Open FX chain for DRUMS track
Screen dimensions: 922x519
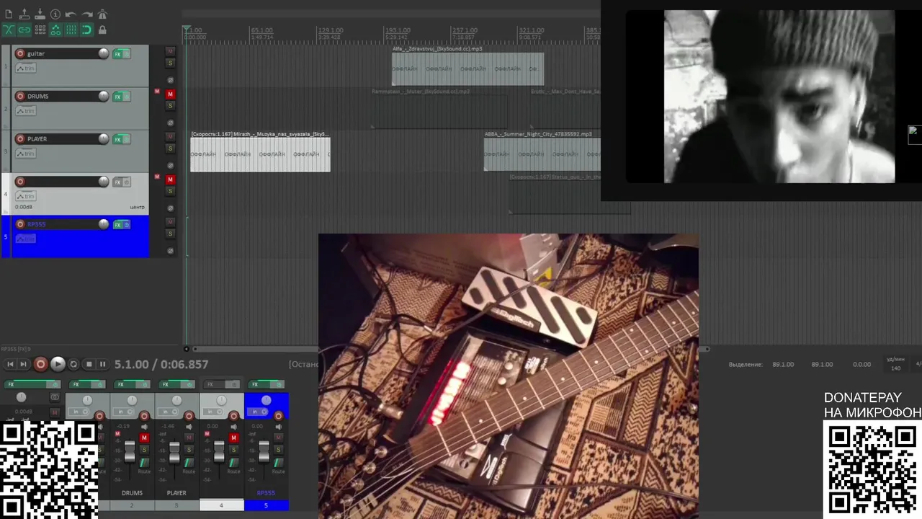tap(117, 97)
